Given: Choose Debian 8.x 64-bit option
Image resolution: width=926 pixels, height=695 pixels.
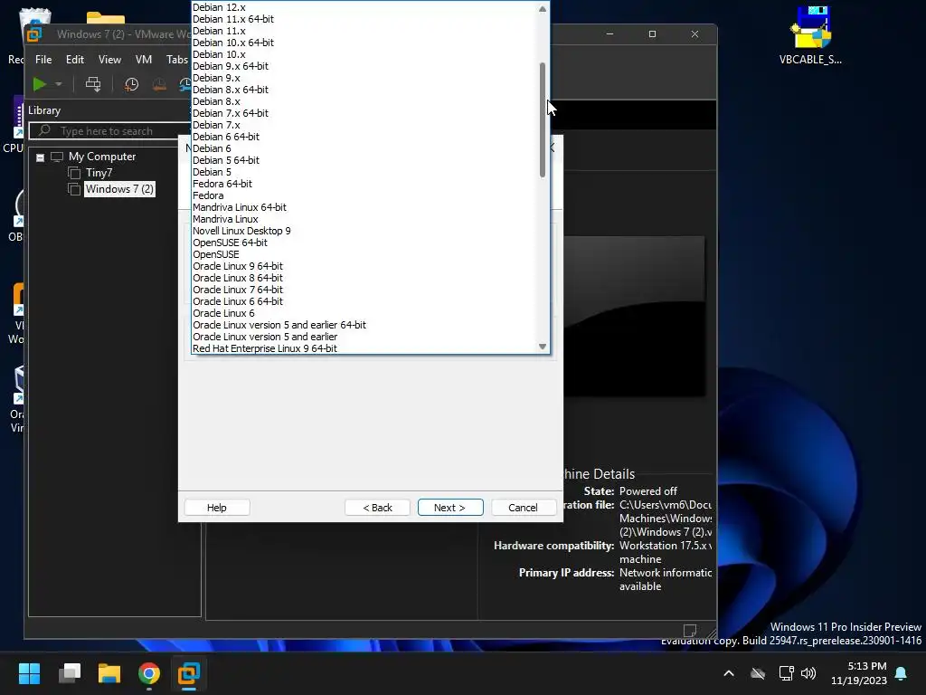Looking at the screenshot, I should tap(231, 90).
